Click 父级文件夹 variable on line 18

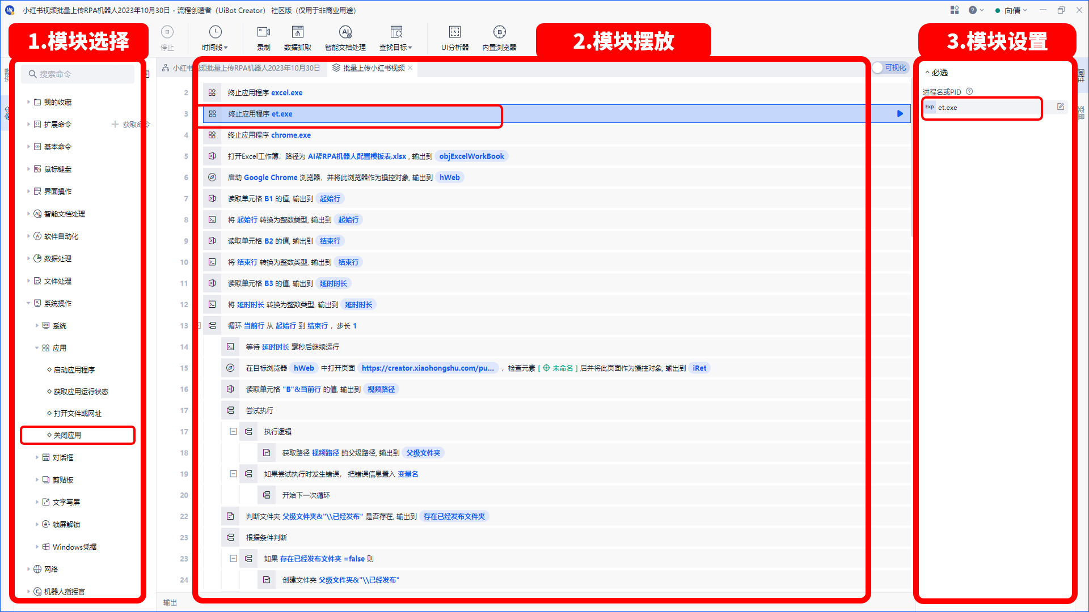(423, 453)
